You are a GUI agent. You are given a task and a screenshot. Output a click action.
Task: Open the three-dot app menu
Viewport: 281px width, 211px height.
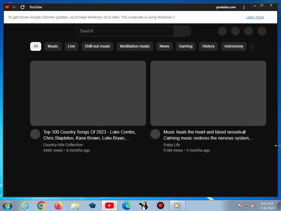pos(244,7)
